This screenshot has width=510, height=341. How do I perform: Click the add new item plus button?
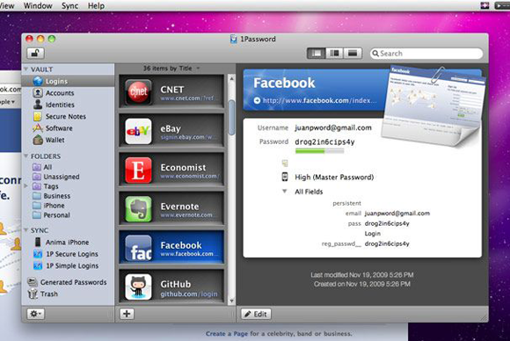(127, 314)
